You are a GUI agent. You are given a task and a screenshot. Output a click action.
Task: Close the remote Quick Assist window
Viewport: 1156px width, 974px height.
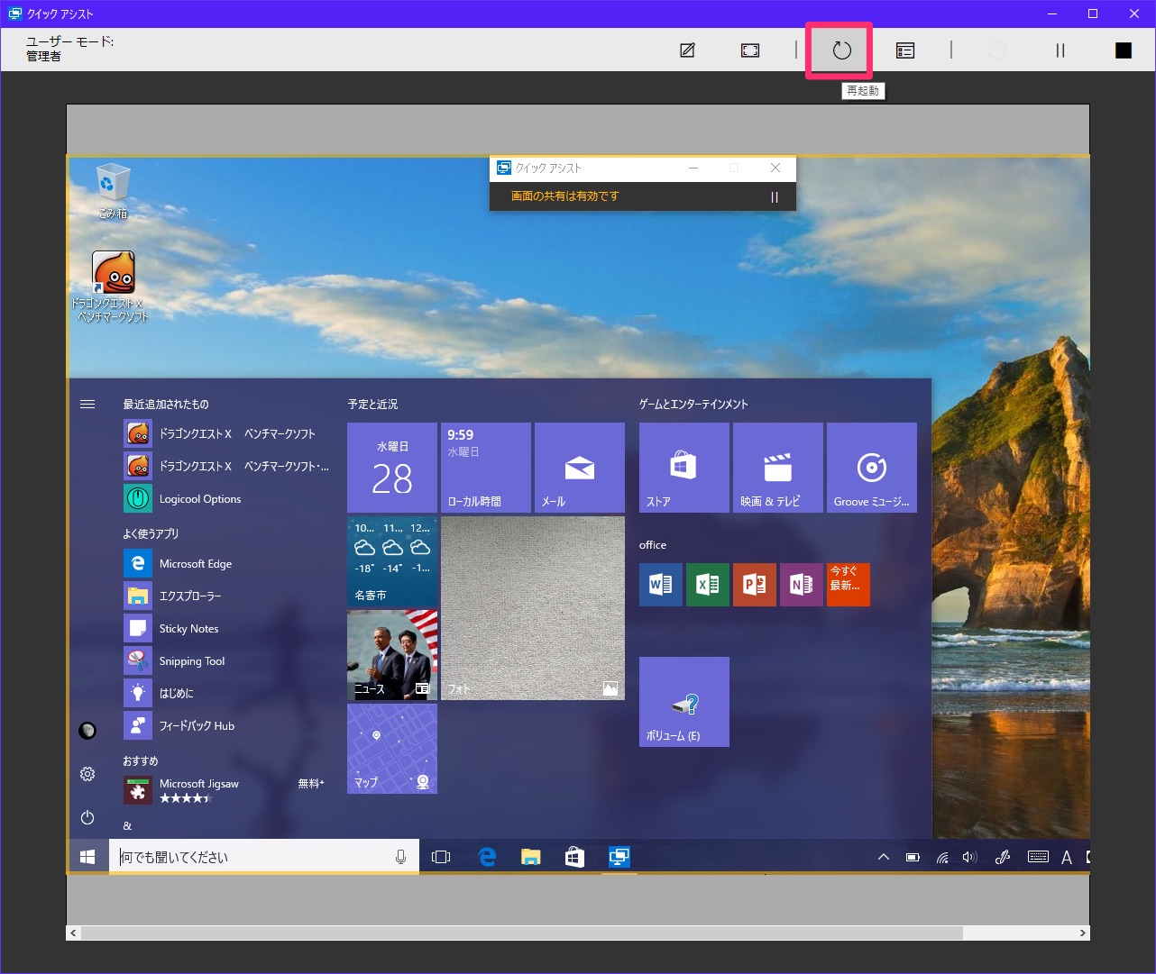(775, 168)
